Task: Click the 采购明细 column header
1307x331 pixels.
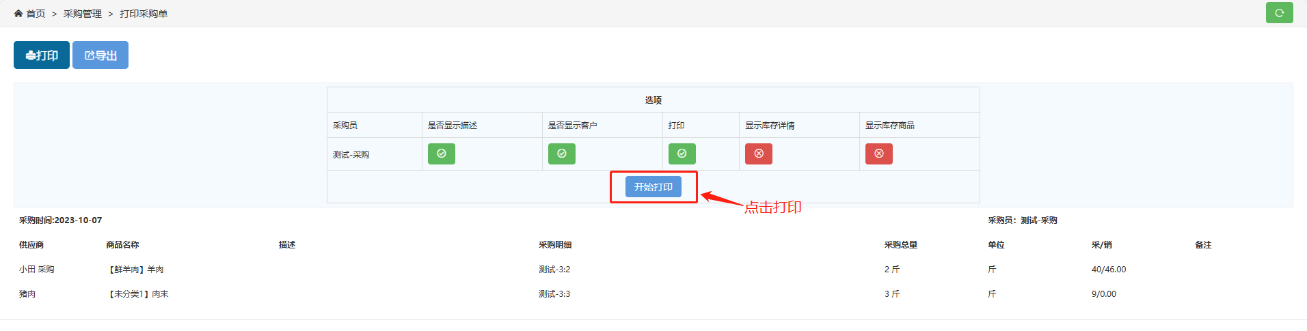Action: click(x=555, y=245)
